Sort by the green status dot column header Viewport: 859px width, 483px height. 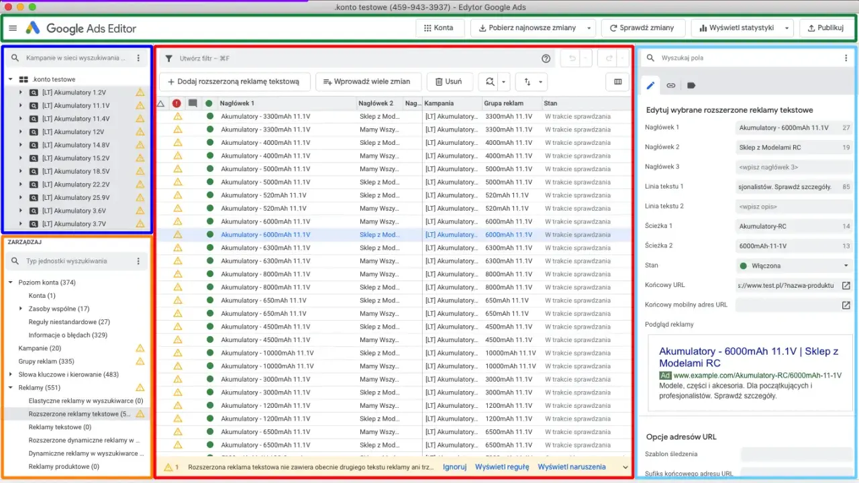click(209, 103)
